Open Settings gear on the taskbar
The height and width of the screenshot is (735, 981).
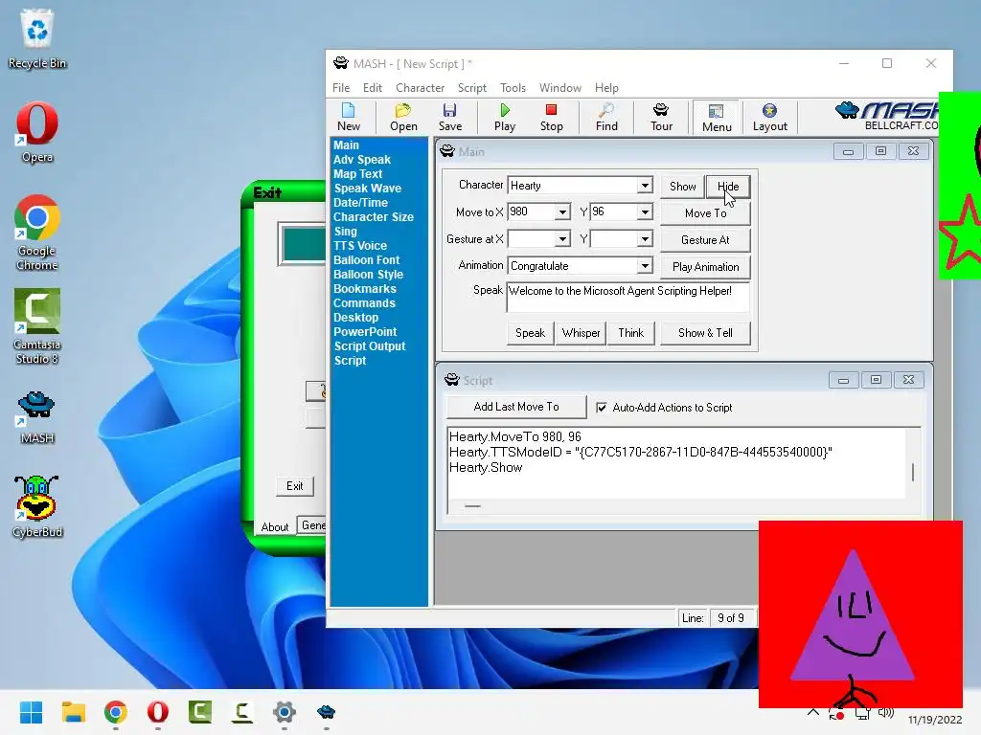tap(284, 712)
